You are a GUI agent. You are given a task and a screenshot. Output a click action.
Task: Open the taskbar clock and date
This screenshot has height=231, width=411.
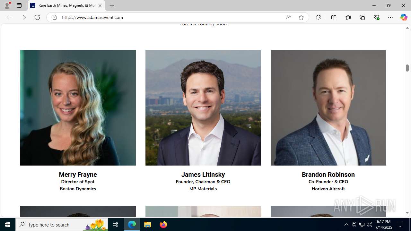(x=384, y=225)
